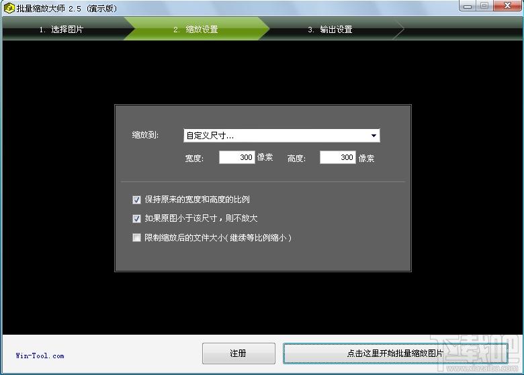The image size is (524, 375).
Task: Click the app icon in title bar
Action: pyautogui.click(x=9, y=8)
